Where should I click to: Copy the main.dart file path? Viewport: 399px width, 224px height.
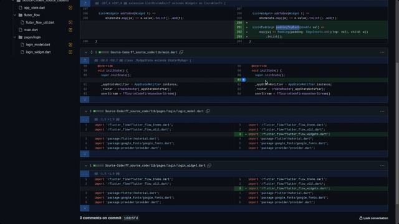tap(181, 52)
